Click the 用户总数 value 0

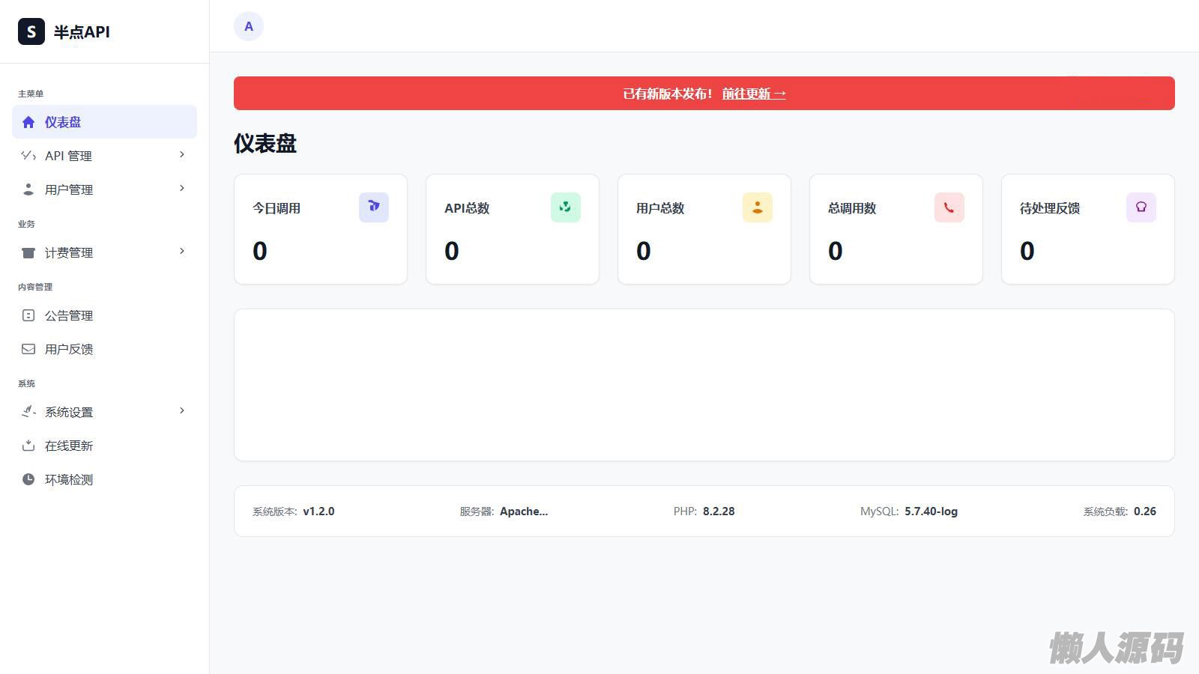[x=644, y=251]
